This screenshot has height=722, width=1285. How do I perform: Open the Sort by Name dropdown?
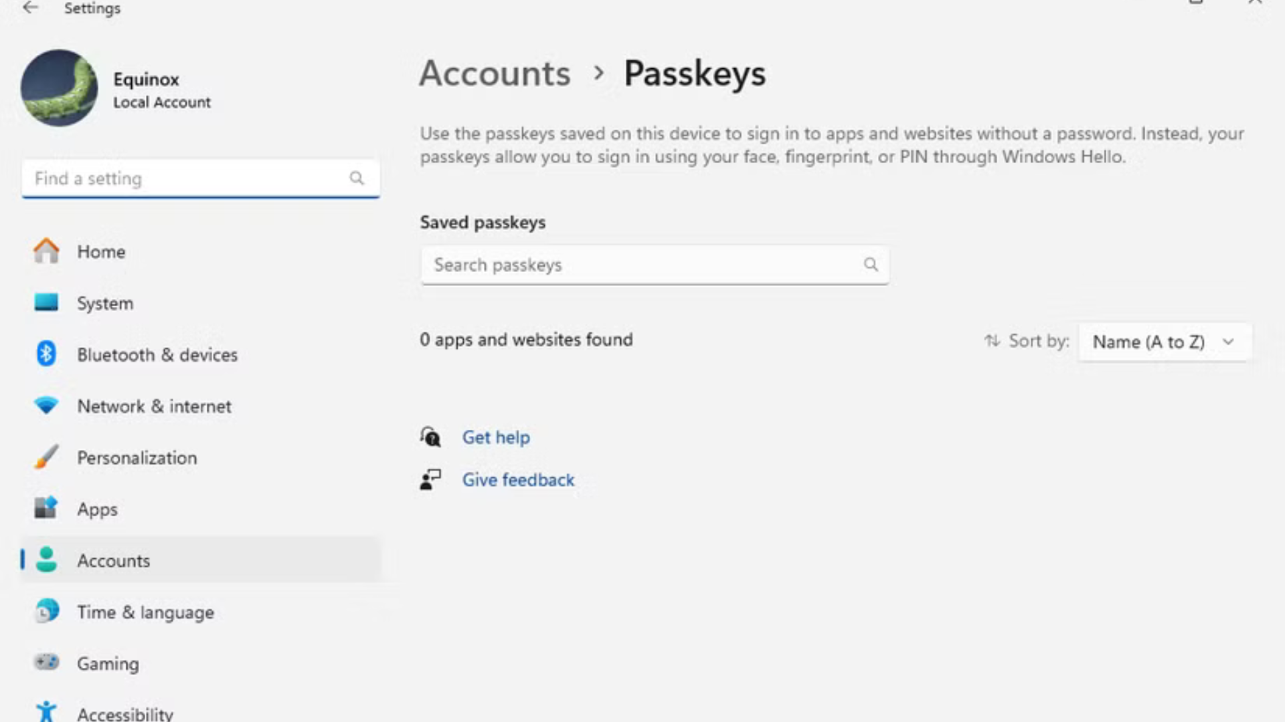[1148, 342]
